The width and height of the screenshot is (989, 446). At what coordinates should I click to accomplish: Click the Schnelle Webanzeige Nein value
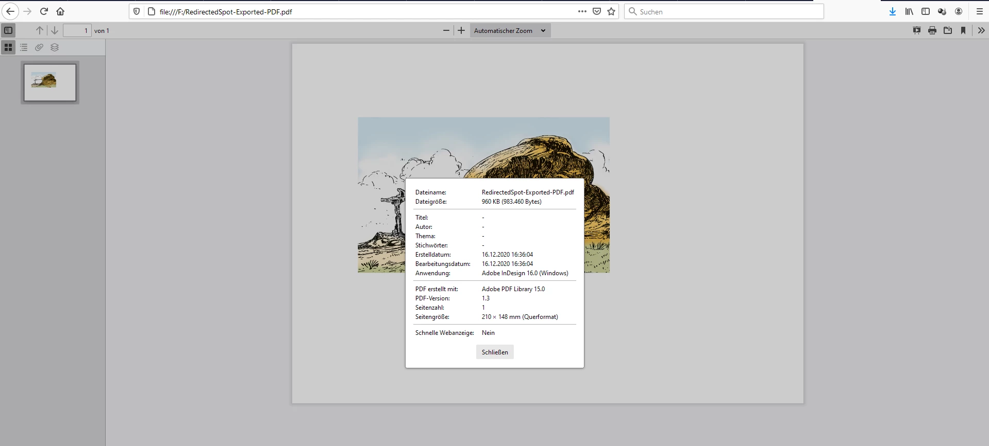(x=488, y=333)
